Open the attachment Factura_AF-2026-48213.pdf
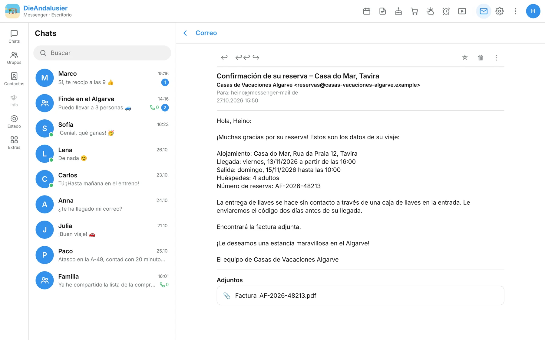Image resolution: width=545 pixels, height=340 pixels. 360,296
